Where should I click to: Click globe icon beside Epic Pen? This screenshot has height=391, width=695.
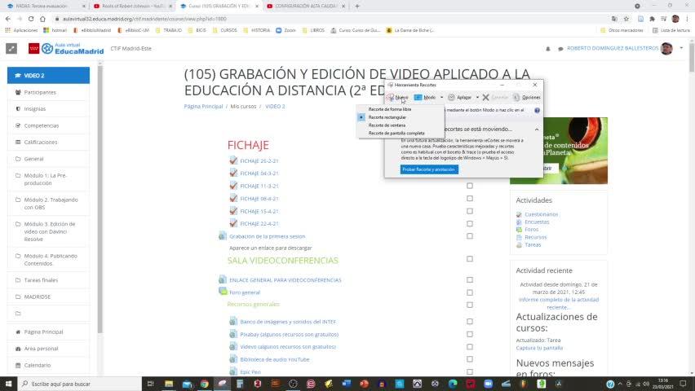pos(233,371)
